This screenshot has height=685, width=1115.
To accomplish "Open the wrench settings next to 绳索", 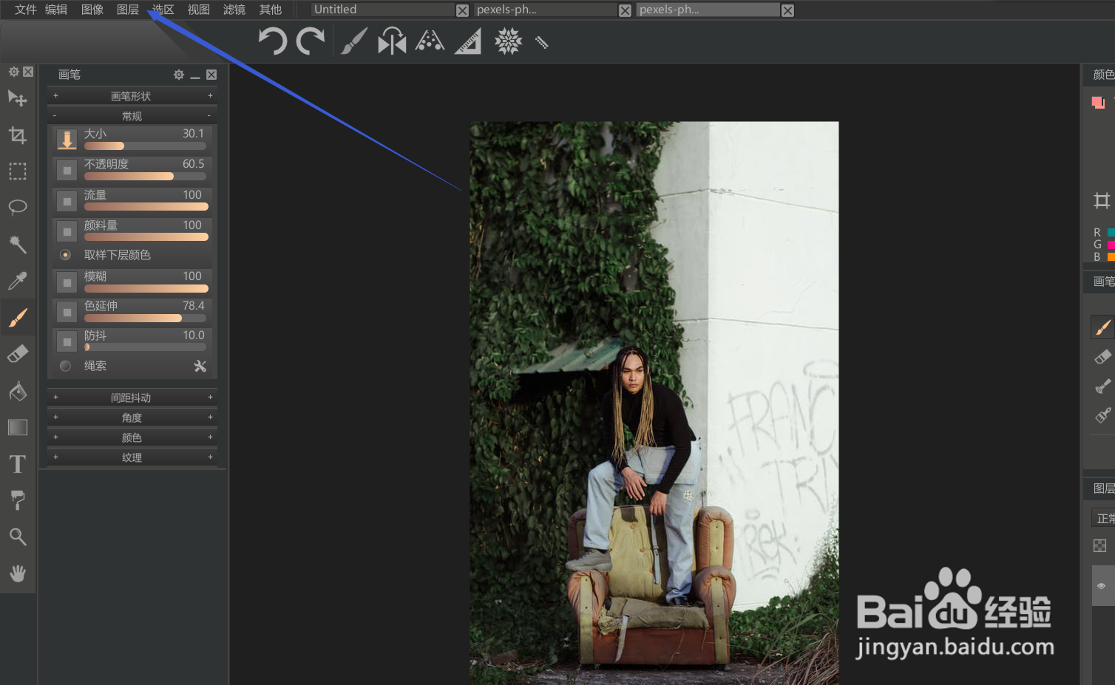I will 200,366.
